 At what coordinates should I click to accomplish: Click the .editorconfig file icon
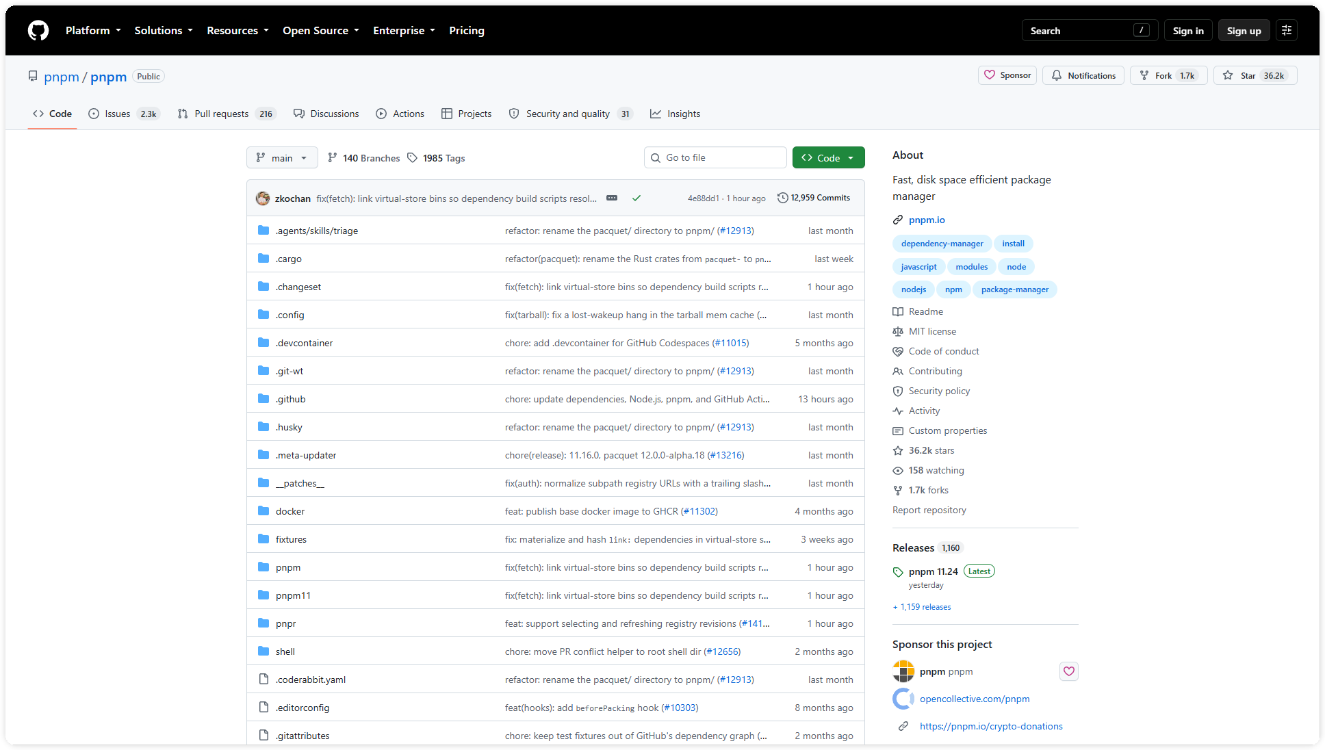(x=263, y=708)
